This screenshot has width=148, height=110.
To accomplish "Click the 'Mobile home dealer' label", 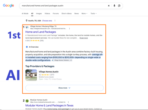I will tap(46, 77).
